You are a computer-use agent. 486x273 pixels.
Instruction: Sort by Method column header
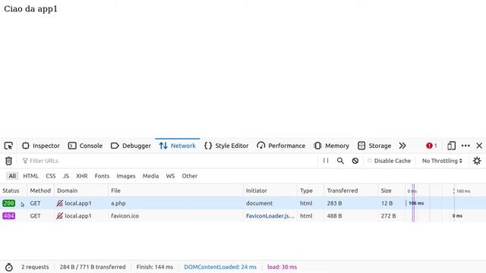[x=40, y=190]
